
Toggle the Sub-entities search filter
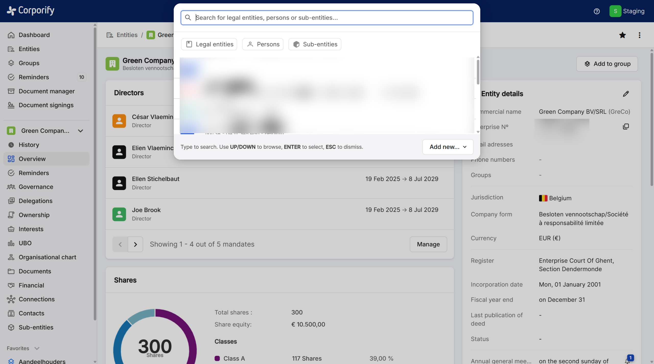pos(315,44)
